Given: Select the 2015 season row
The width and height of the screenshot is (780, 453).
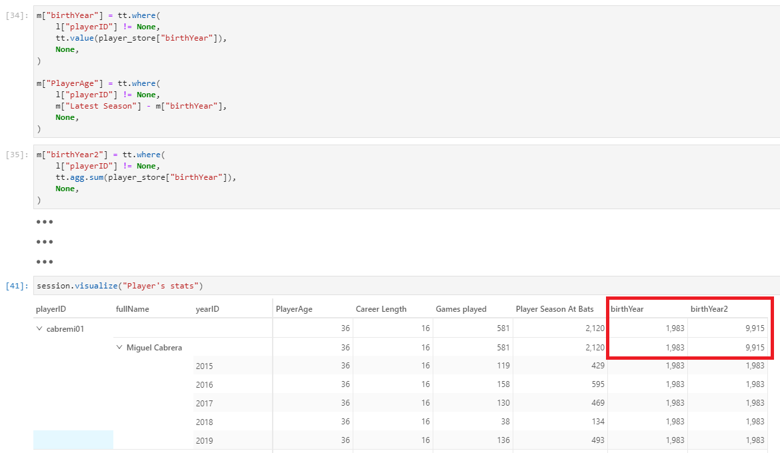Looking at the screenshot, I should [204, 365].
